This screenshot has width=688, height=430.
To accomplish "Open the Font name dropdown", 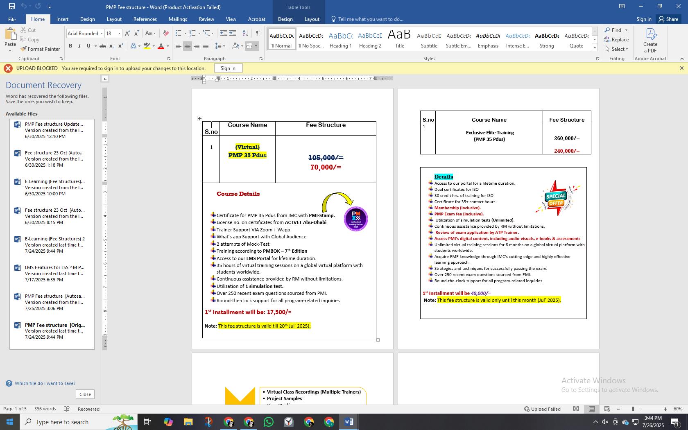I will [x=102, y=34].
